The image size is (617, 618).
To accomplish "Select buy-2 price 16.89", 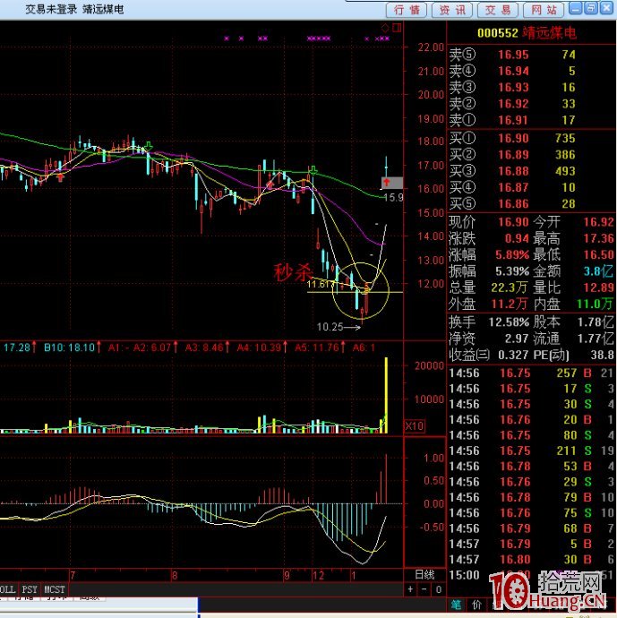I will (513, 155).
